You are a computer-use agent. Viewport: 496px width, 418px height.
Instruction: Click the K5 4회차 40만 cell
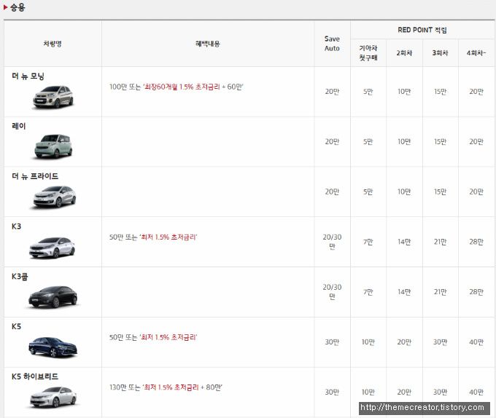[476, 342]
